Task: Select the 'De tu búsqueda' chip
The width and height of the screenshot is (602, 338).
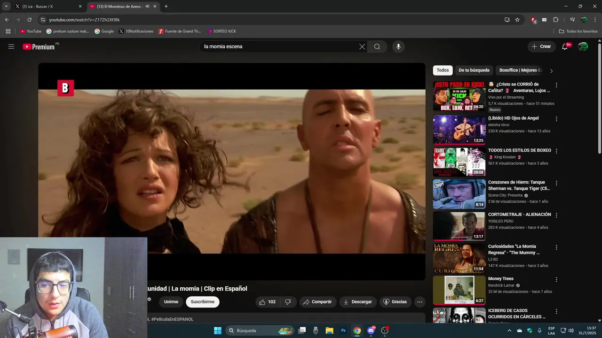Action: [x=474, y=70]
